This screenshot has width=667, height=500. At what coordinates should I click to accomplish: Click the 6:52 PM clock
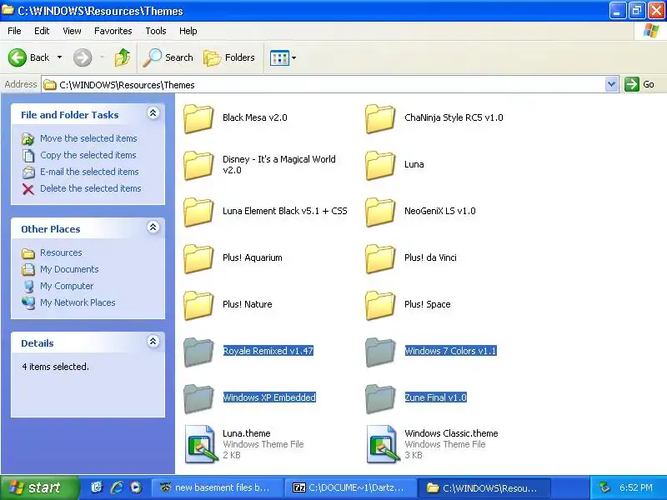coord(636,487)
